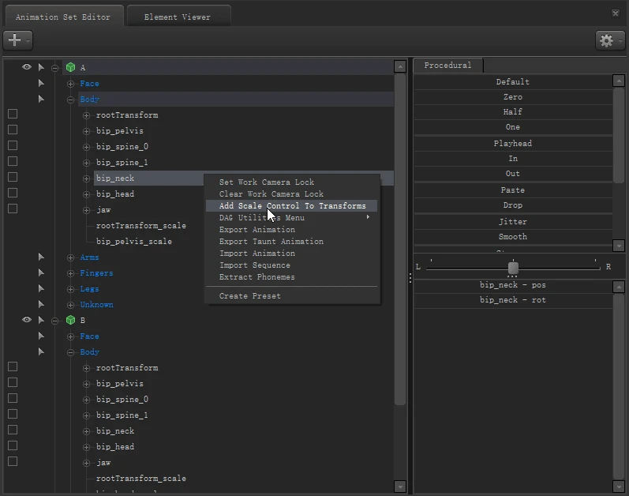Screen dimensions: 629x496
Task: Click the selection arrow beside Fingers group
Action: [41, 273]
